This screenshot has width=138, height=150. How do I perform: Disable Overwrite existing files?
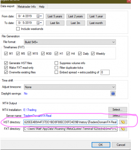(6, 72)
